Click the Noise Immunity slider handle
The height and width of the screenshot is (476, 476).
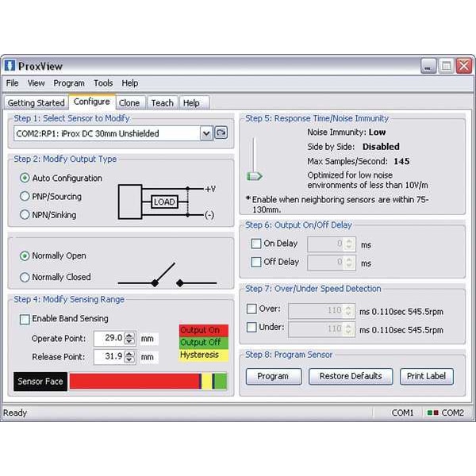(x=254, y=175)
